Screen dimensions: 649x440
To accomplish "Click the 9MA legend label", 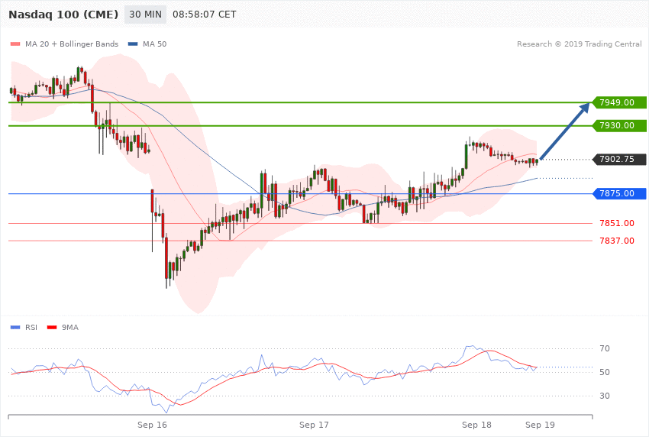I will [70, 328].
